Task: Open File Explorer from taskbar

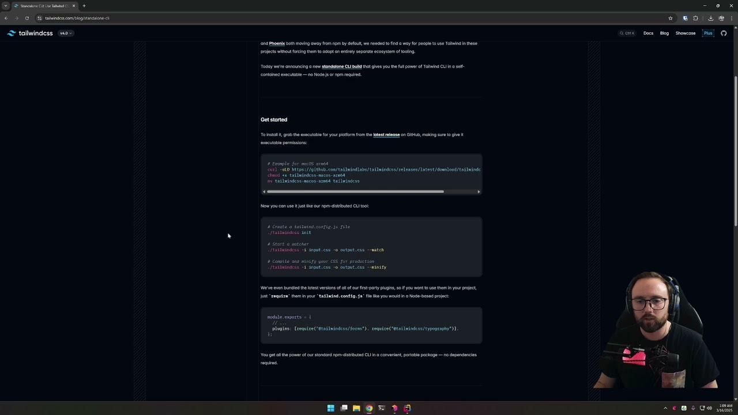Action: [356, 408]
